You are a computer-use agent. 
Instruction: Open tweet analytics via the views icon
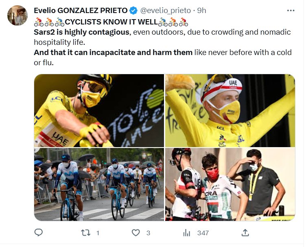(x=187, y=233)
